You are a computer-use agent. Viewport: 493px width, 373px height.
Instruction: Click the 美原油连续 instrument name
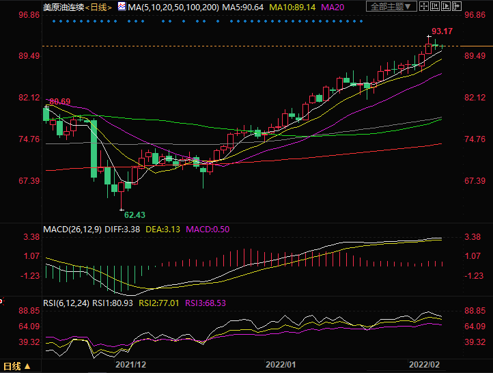click(x=62, y=7)
